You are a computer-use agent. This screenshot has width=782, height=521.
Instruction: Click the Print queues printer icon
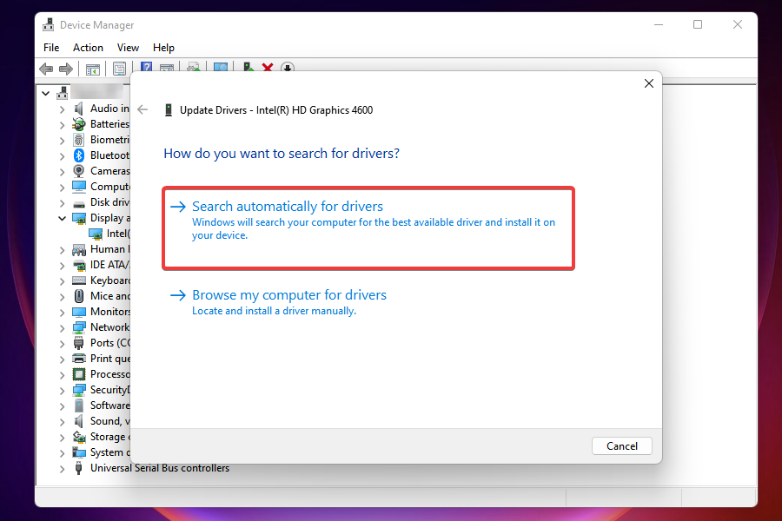pyautogui.click(x=79, y=359)
